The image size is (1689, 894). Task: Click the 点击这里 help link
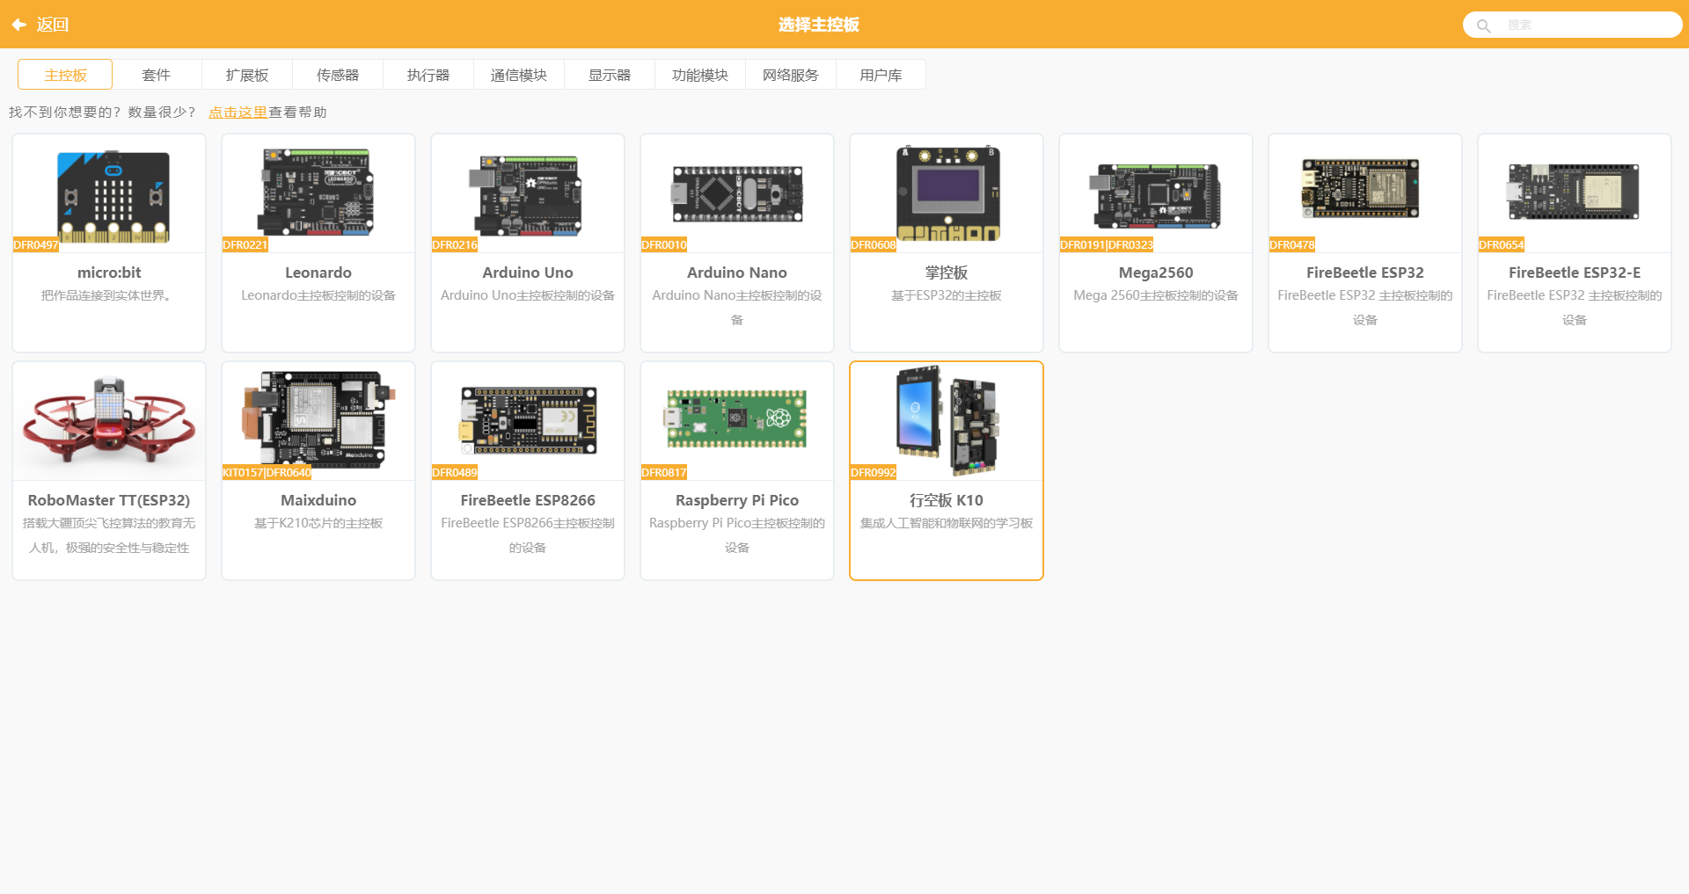[238, 113]
